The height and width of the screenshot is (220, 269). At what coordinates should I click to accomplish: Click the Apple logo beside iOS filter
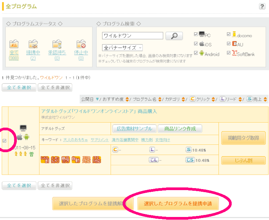202,44
